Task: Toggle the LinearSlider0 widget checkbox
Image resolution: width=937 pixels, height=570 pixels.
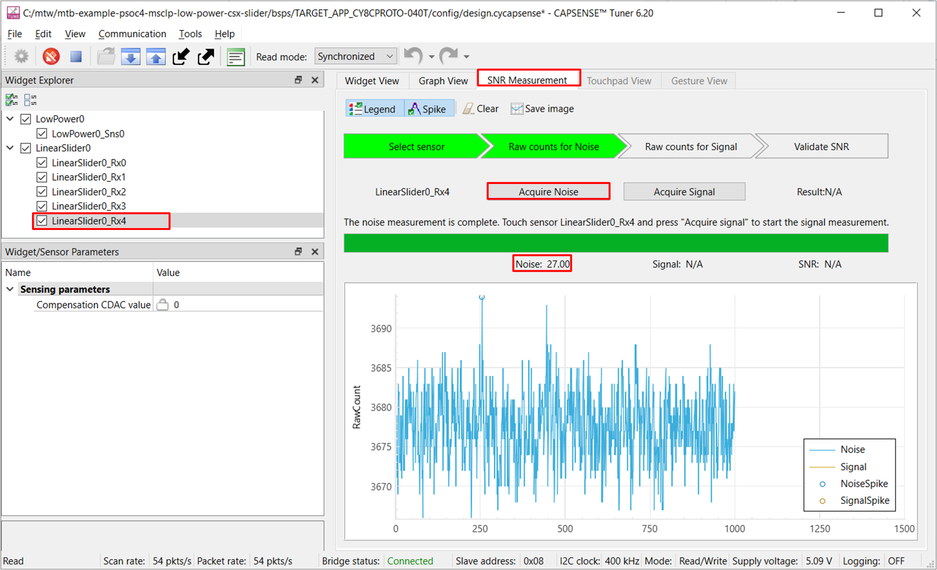Action: click(x=25, y=148)
